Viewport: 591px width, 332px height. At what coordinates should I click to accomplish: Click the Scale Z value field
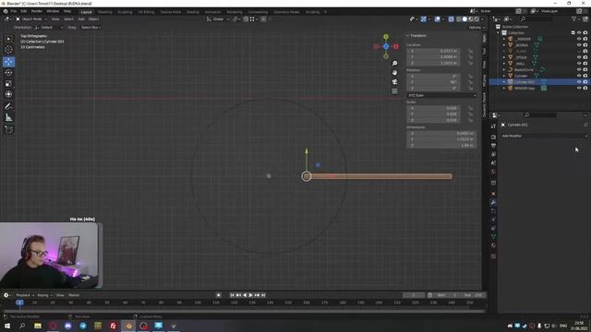[x=433, y=120]
